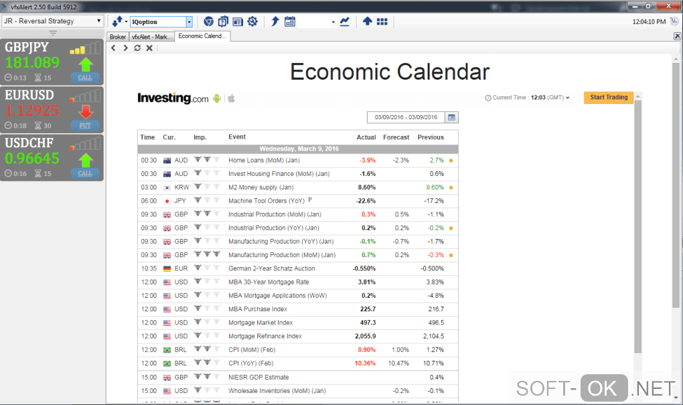Viewport: 683px width, 405px height.
Task: Click the orange dot on M2 Money supply row
Action: point(451,187)
